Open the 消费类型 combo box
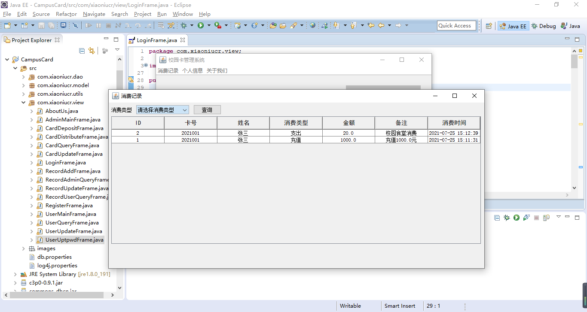Screen dimensions: 587x312 tap(162, 110)
